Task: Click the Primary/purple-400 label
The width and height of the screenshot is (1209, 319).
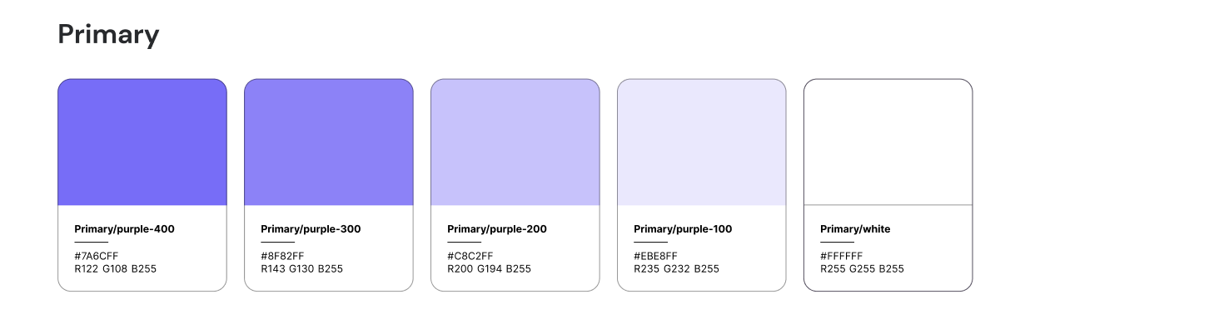Action: [125, 229]
